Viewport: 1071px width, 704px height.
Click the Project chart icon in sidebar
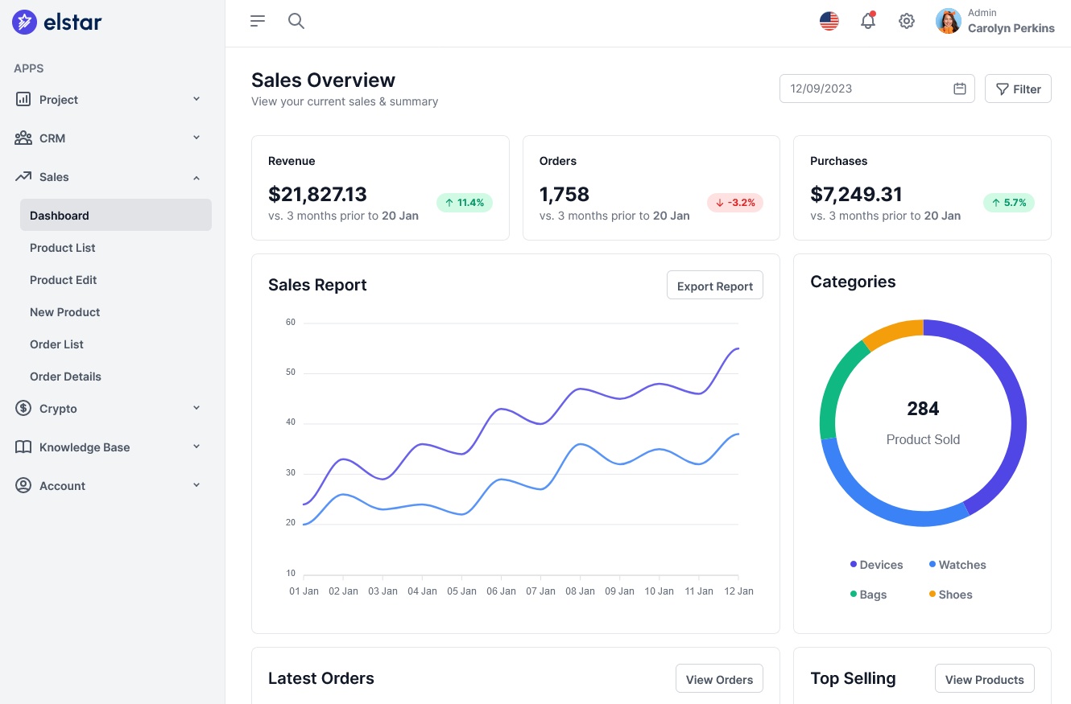tap(23, 99)
